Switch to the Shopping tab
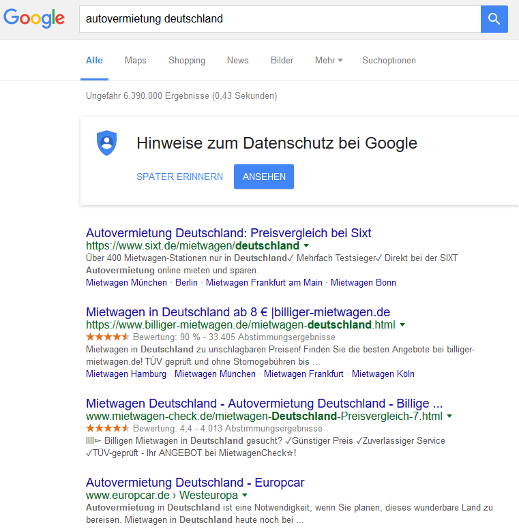 coord(187,60)
